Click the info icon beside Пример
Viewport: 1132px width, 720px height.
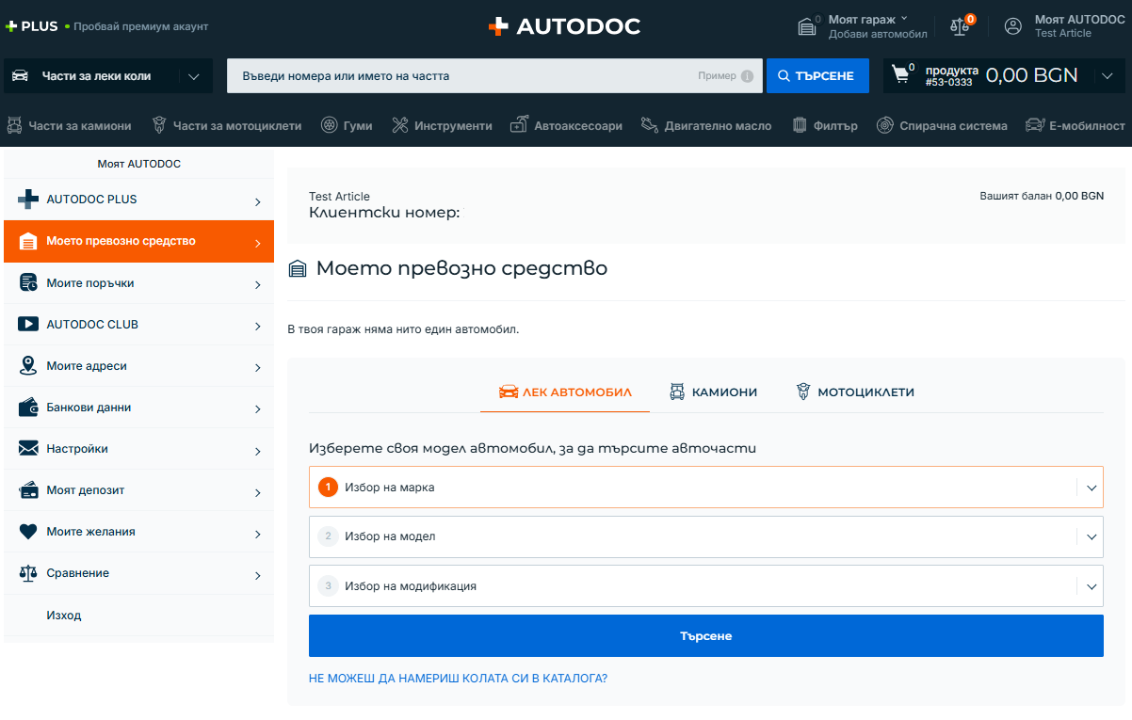point(747,76)
